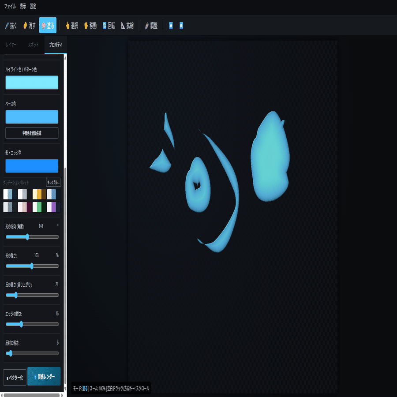The height and width of the screenshot is (397, 397).
Task: Pick the pink-maroon gradient palette
Action: 25,207
